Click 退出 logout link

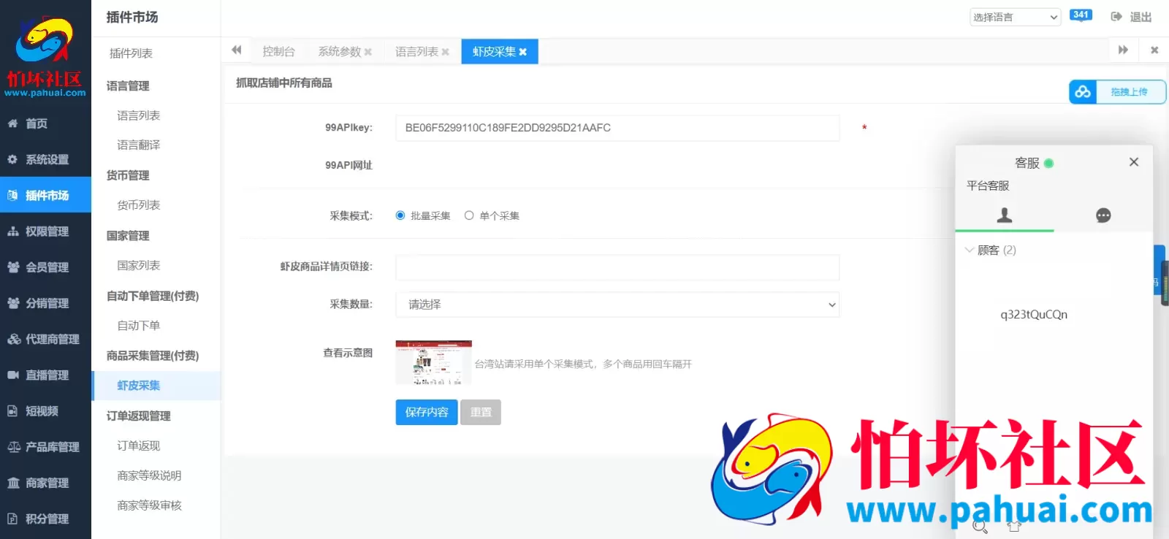1141,17
